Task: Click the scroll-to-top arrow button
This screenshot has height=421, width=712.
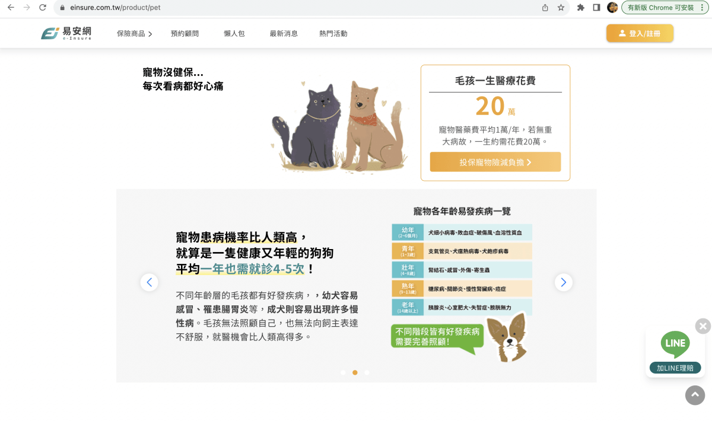Action: click(x=695, y=395)
